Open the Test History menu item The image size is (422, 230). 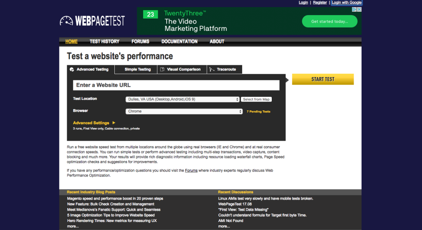pyautogui.click(x=104, y=41)
